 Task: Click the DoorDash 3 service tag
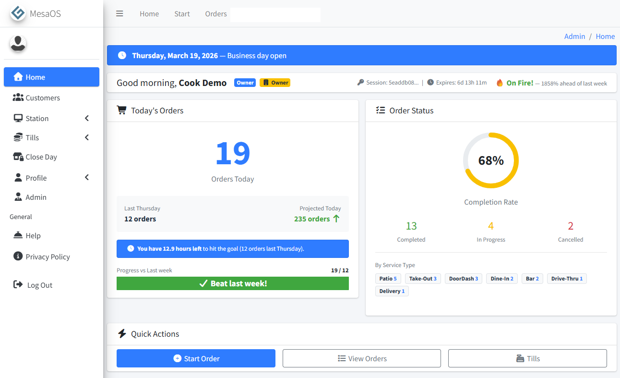[464, 279]
